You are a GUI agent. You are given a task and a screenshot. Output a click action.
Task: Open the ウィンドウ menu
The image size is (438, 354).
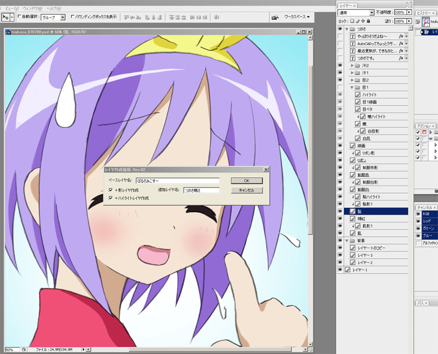[32, 9]
